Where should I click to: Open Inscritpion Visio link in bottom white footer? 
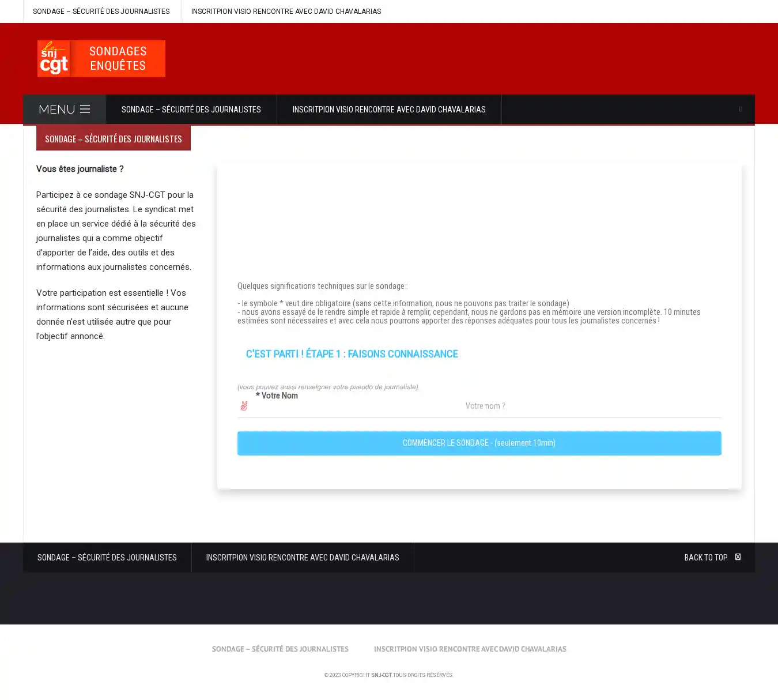click(470, 649)
